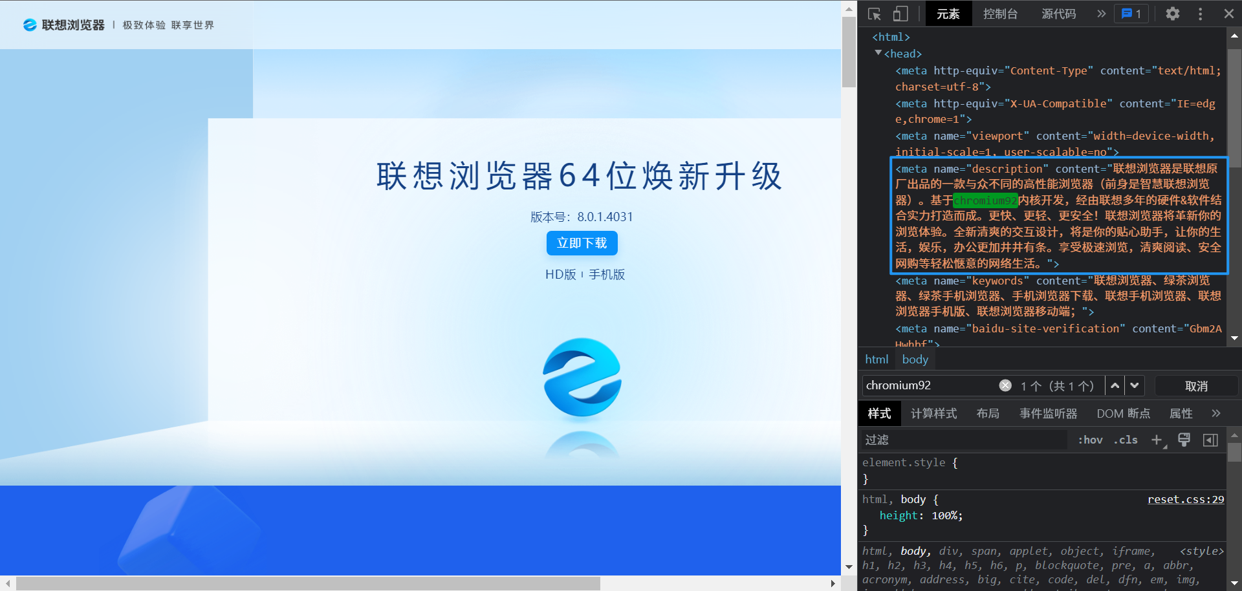
Task: Click the 立即下载 download button
Action: coord(582,243)
